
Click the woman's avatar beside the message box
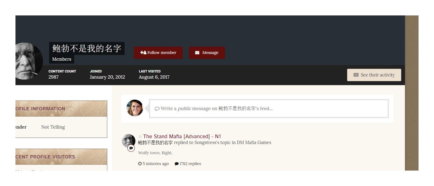(135, 108)
